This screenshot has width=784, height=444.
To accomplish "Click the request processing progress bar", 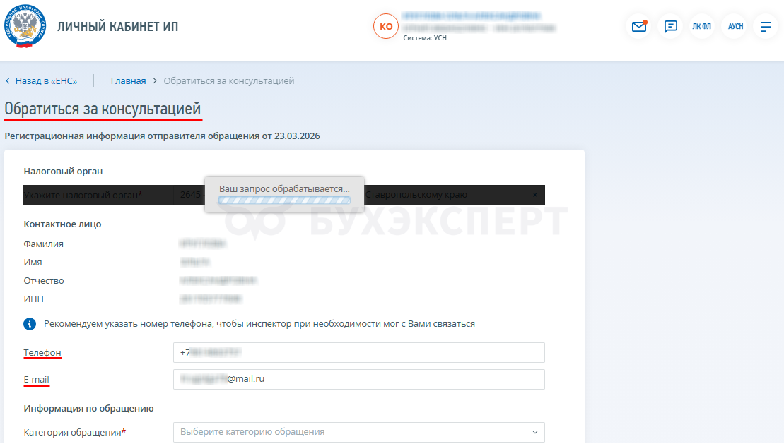I will pos(284,200).
